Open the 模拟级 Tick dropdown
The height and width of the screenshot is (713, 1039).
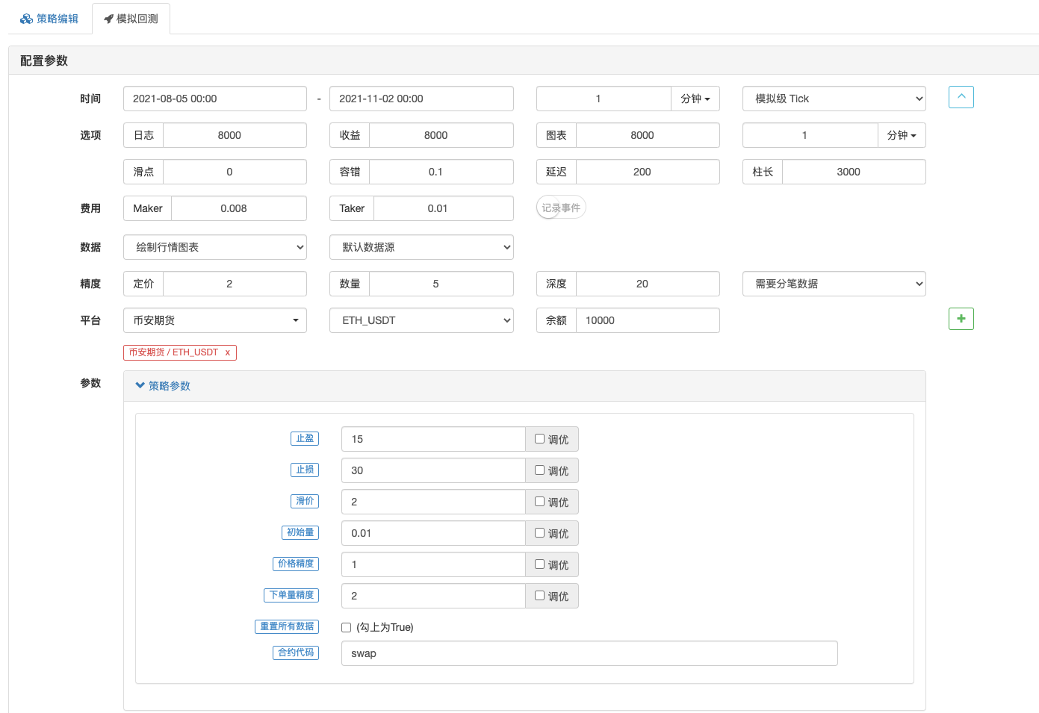834,99
